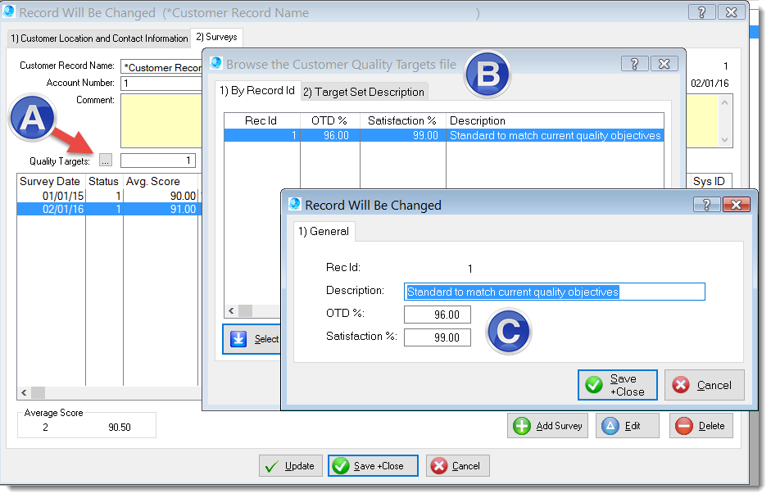771x498 pixels.
Task: Select the By Record Id tab
Action: pyautogui.click(x=257, y=91)
